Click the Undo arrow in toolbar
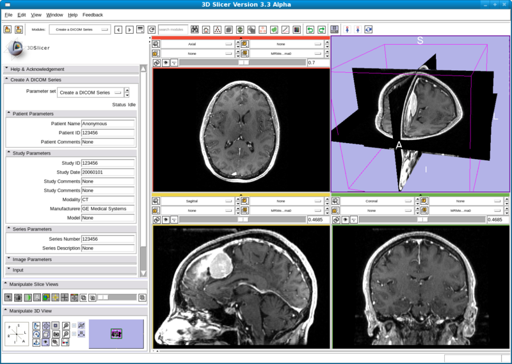The width and height of the screenshot is (512, 364). pyautogui.click(x=310, y=29)
